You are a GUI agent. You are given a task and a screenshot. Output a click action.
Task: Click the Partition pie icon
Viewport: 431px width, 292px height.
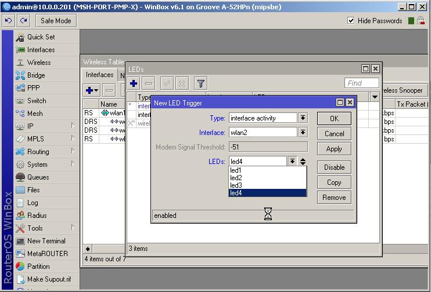click(x=20, y=267)
